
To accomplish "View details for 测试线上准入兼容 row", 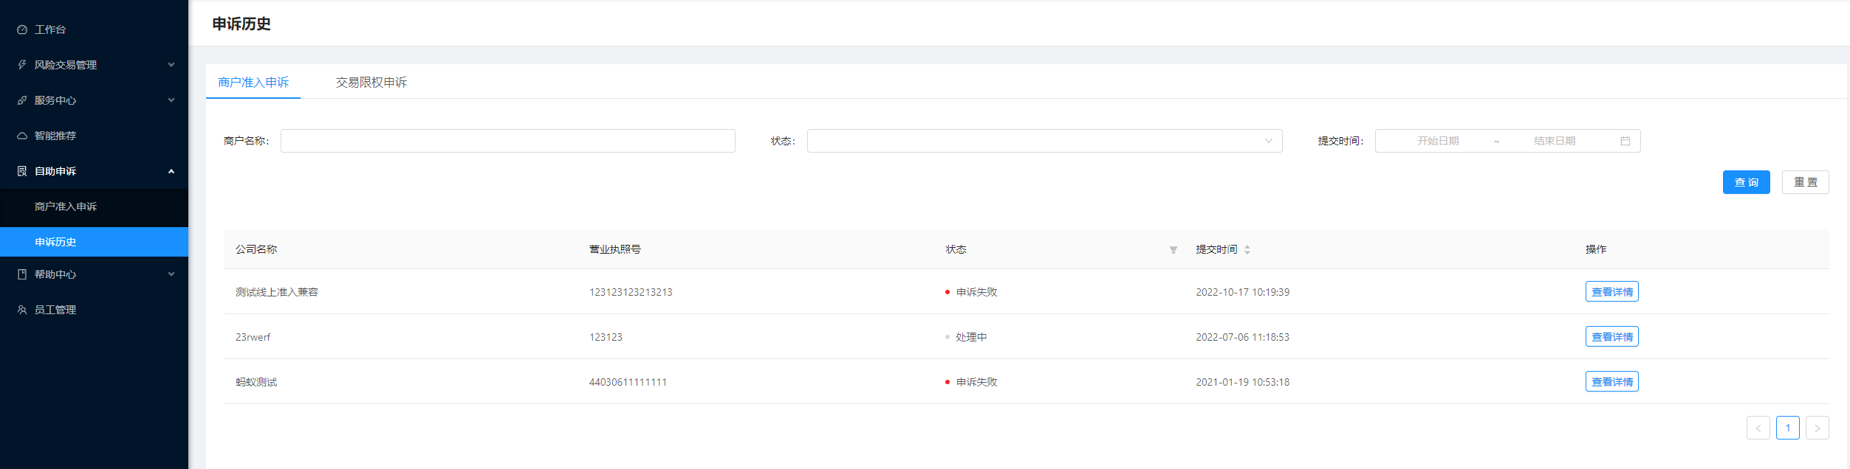I will [x=1611, y=292].
